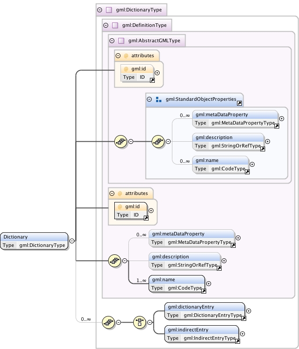Click the gml:DictionaryType complex type square icon

point(109,10)
